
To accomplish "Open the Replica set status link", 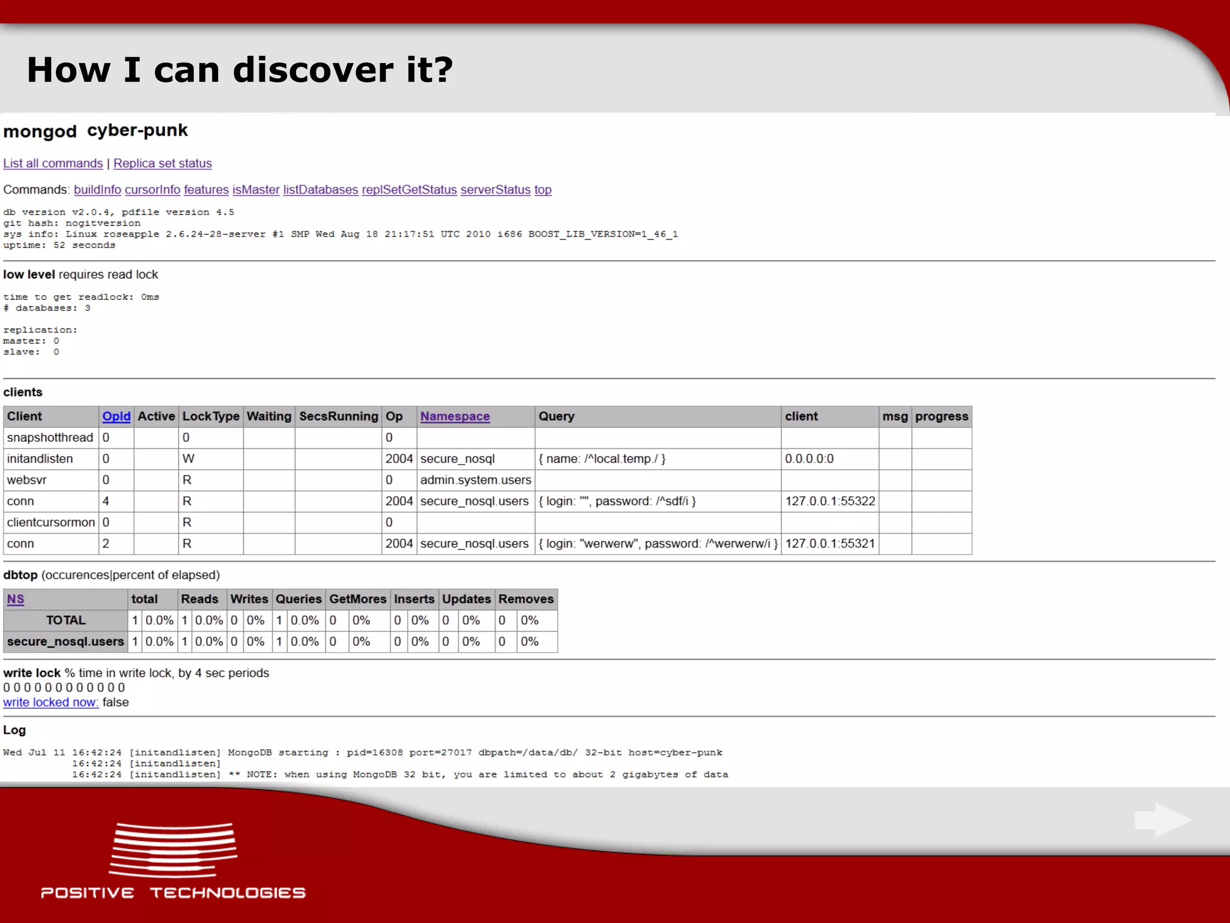I will [x=163, y=163].
